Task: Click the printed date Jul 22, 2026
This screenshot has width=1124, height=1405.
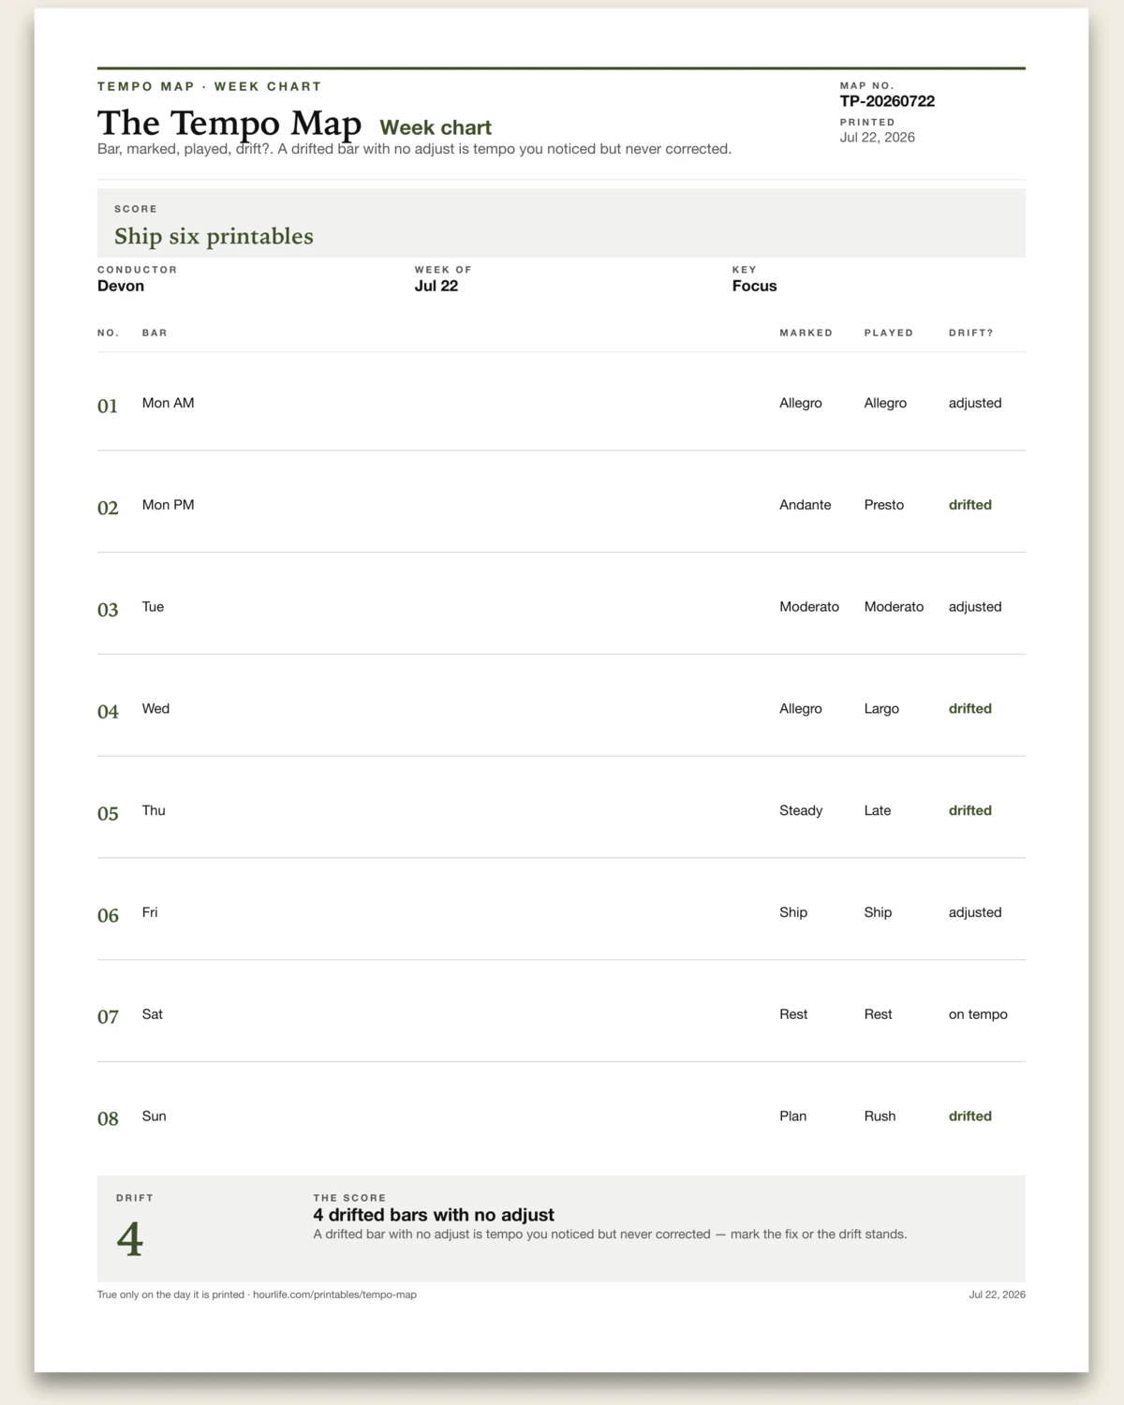Action: click(878, 137)
